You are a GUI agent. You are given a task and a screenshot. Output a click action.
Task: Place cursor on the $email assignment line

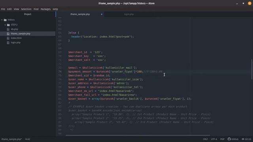tap(102, 67)
